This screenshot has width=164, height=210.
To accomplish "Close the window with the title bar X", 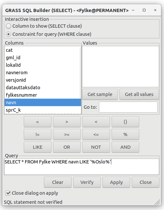I will 155,10.
